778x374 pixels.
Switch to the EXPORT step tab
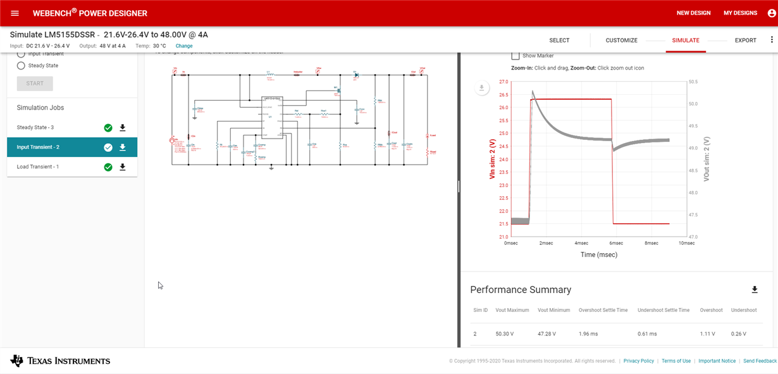[x=746, y=40]
